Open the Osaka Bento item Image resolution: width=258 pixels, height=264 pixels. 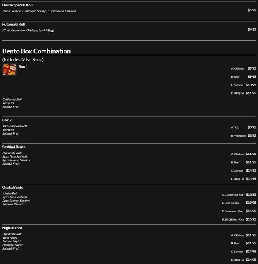tap(13, 188)
